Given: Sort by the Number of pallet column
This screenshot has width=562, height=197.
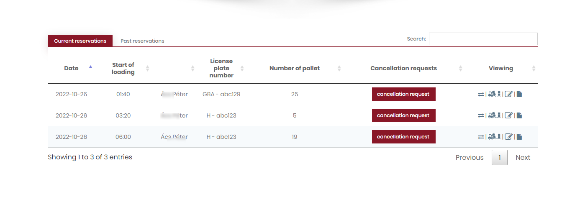Looking at the screenshot, I should 295,68.
